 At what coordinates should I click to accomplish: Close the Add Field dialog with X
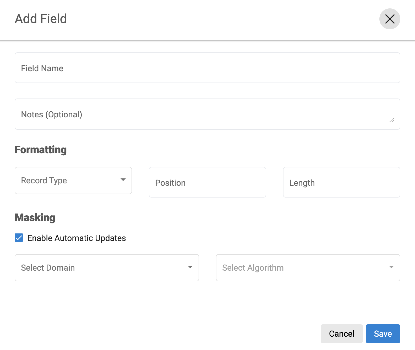click(390, 19)
